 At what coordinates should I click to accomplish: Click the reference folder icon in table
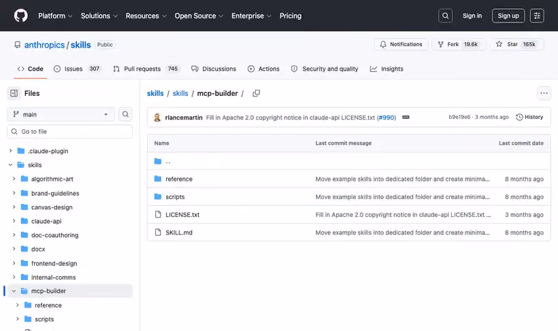pyautogui.click(x=158, y=179)
